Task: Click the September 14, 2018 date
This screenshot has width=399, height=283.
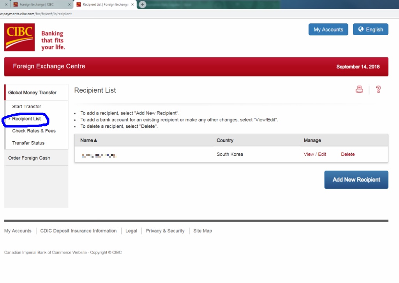Action: (x=358, y=67)
